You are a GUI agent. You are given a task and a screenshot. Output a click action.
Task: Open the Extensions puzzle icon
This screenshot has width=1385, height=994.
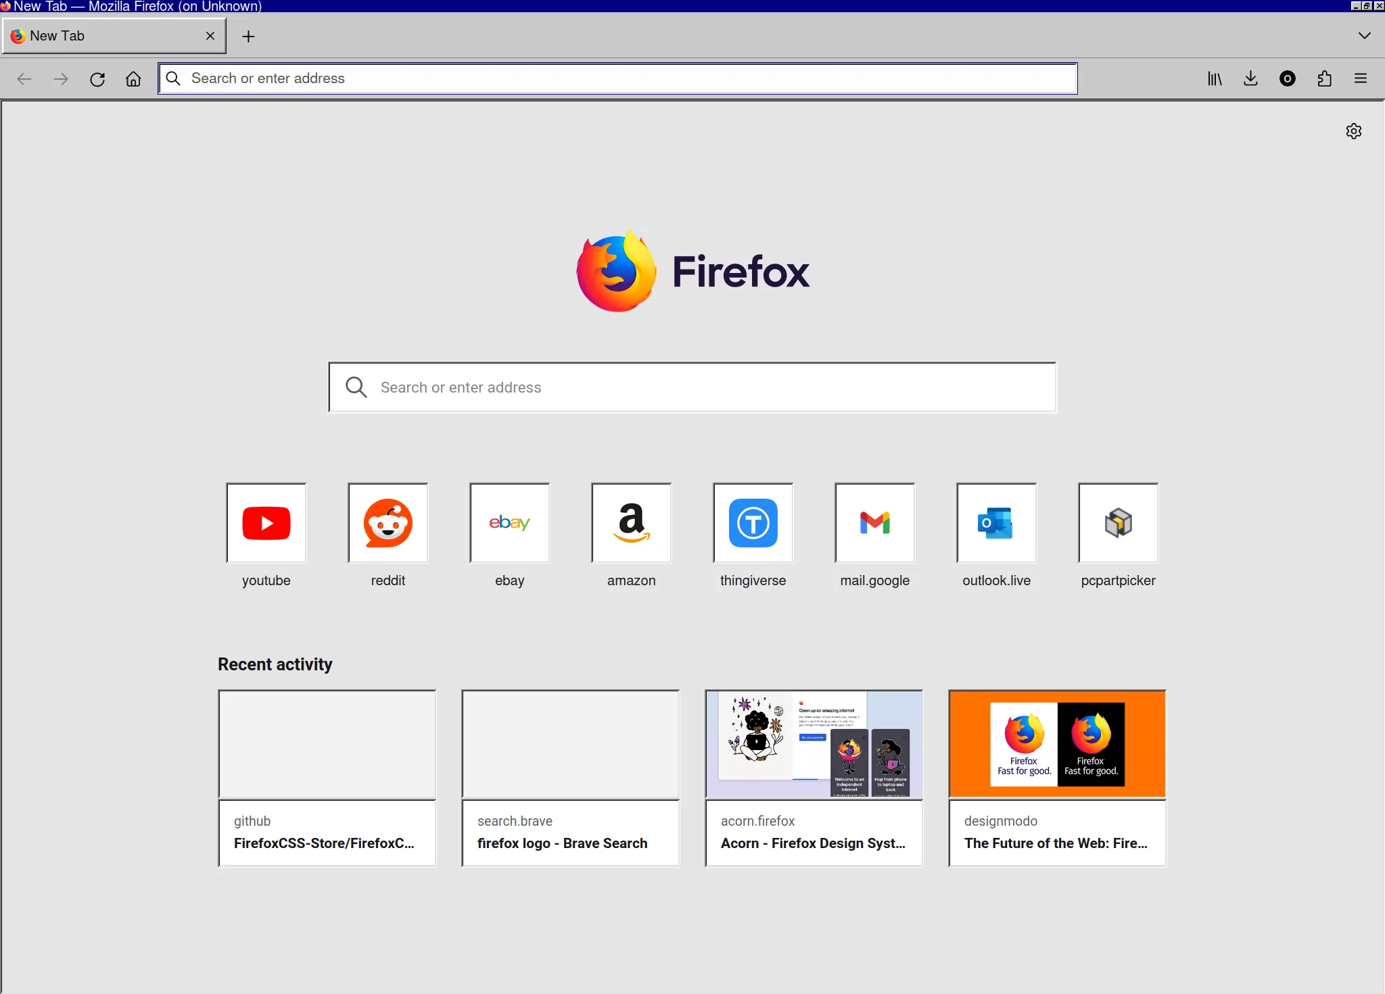1324,79
